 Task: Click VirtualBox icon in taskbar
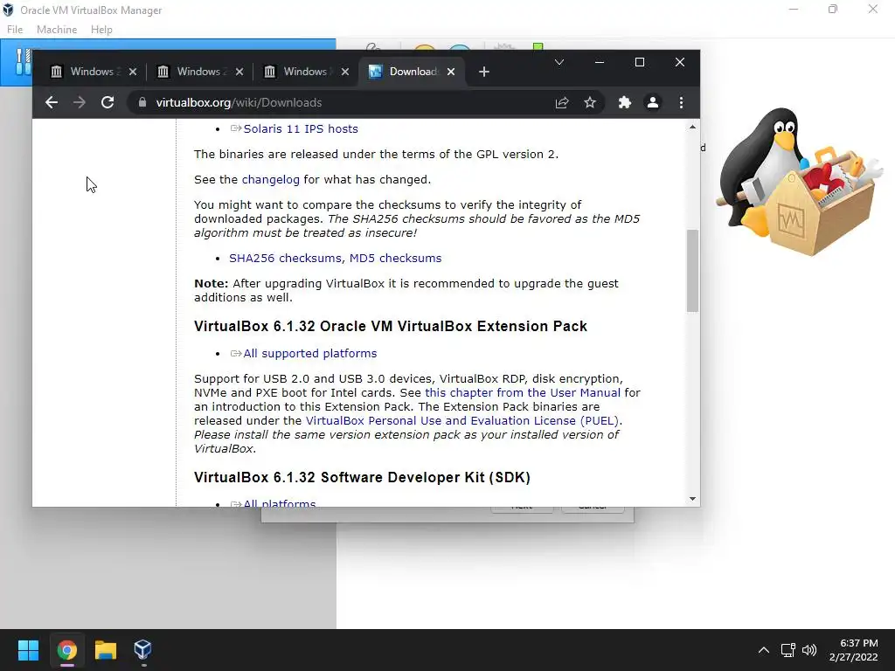[142, 650]
